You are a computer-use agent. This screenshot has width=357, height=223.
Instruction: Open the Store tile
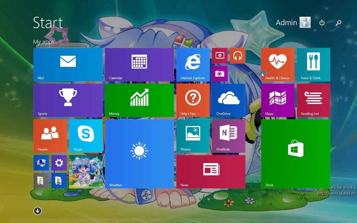click(x=296, y=154)
